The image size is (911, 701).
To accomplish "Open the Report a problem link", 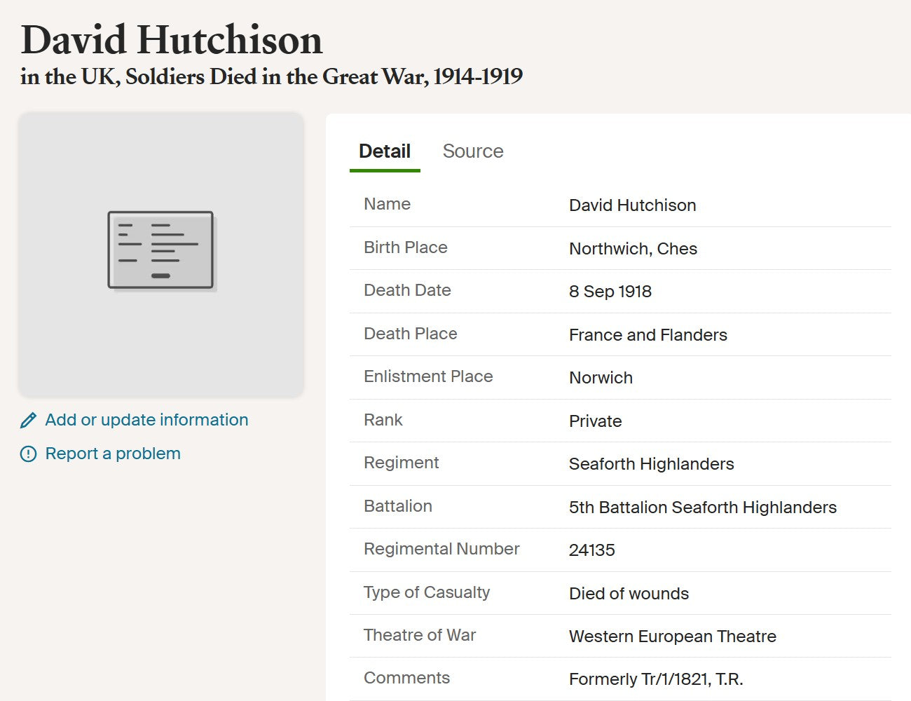I will [x=113, y=454].
